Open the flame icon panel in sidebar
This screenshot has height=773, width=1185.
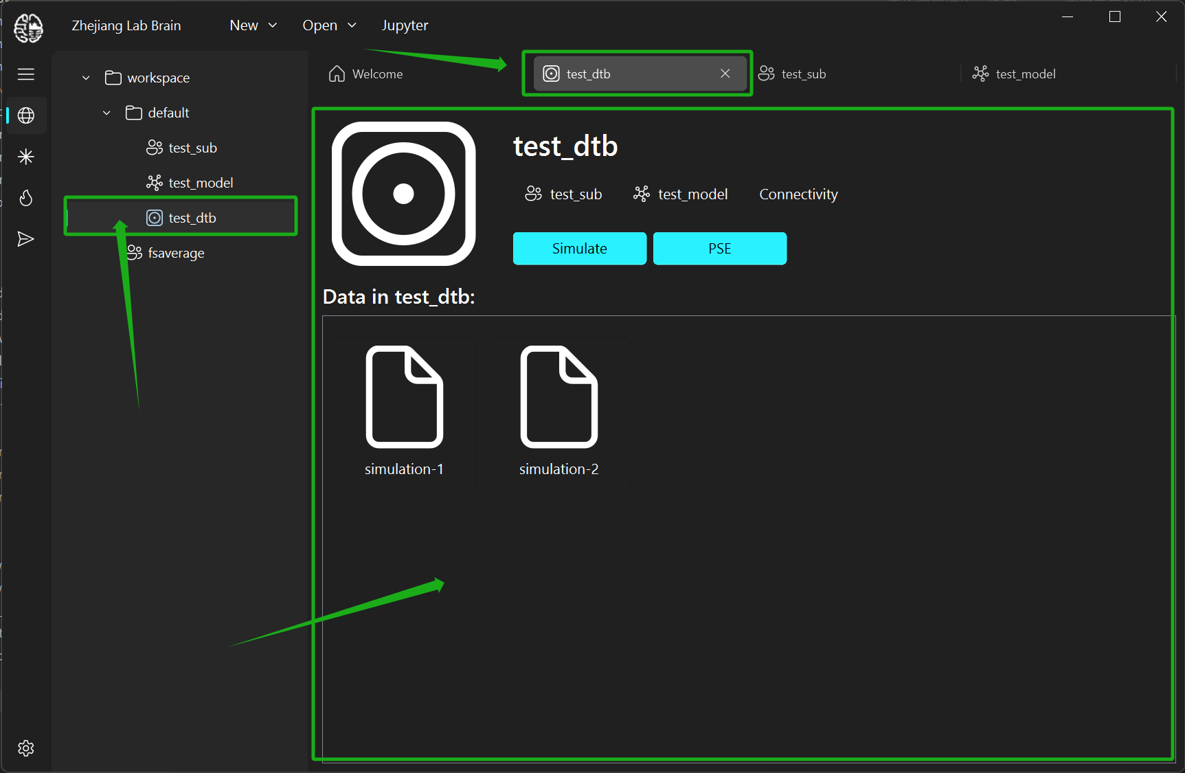[26, 198]
